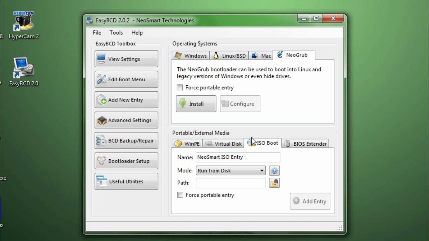Click the help icon beside Mode dropdown
Image resolution: width=429 pixels, height=241 pixels.
point(274,171)
